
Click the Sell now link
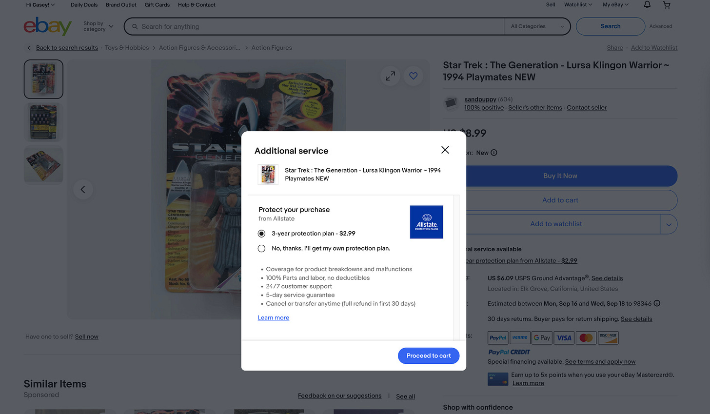(87, 337)
